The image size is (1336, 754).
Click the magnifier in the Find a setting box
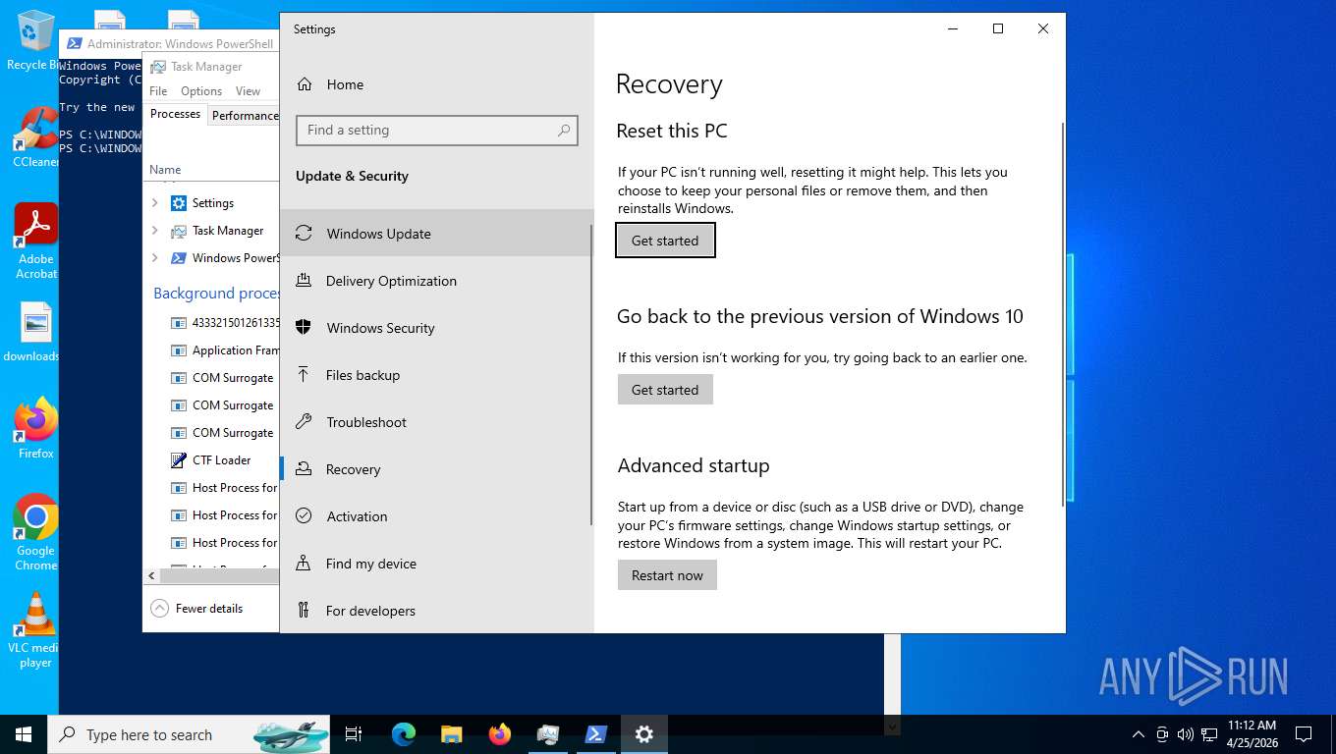[x=564, y=130]
